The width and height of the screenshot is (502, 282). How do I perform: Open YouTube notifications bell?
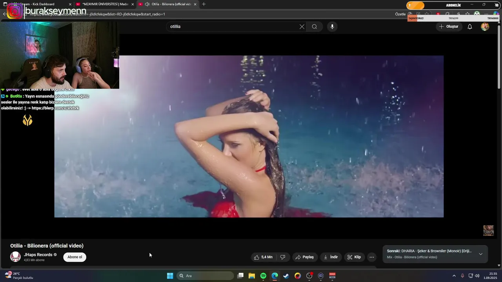[469, 27]
